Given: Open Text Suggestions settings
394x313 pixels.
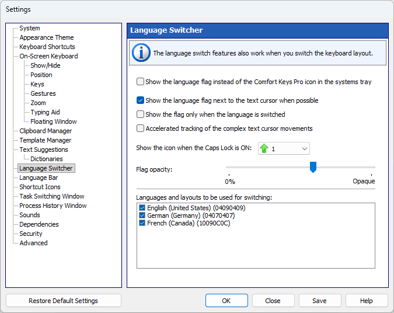Looking at the screenshot, I should click(x=44, y=149).
